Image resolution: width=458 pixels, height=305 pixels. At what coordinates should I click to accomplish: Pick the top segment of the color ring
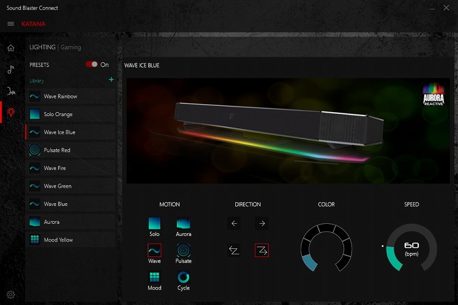point(326,228)
